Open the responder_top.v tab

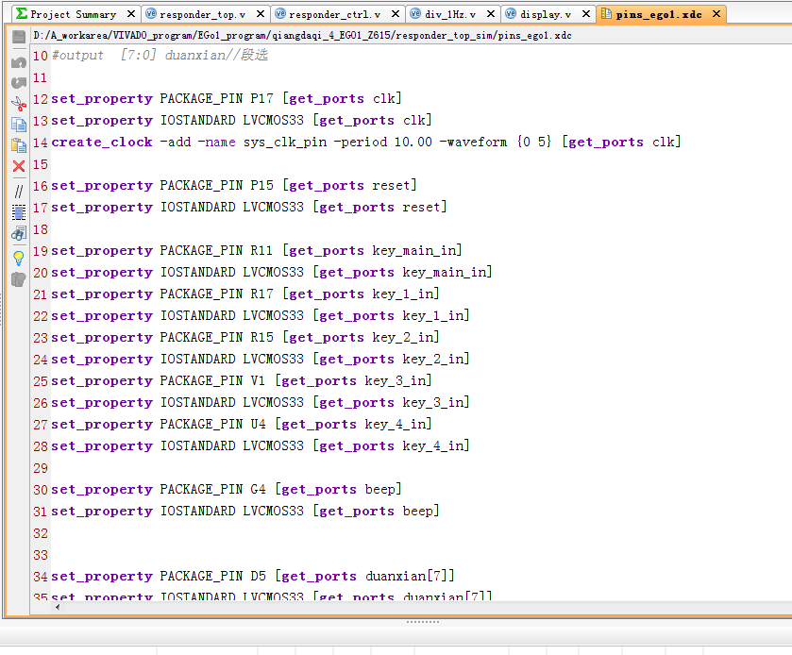tap(200, 15)
